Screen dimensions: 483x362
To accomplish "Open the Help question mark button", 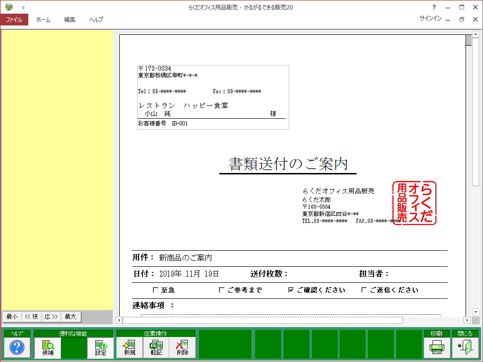I will 17,347.
